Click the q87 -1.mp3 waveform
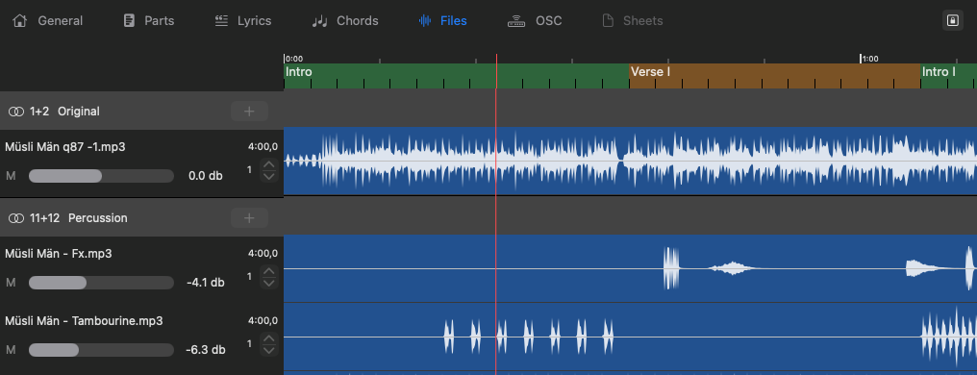 (x=630, y=162)
